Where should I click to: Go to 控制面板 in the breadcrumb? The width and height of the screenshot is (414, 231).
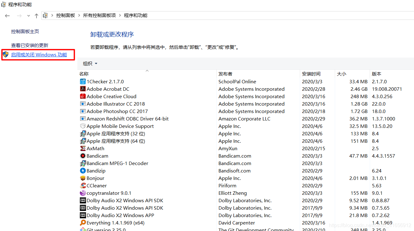coord(66,15)
